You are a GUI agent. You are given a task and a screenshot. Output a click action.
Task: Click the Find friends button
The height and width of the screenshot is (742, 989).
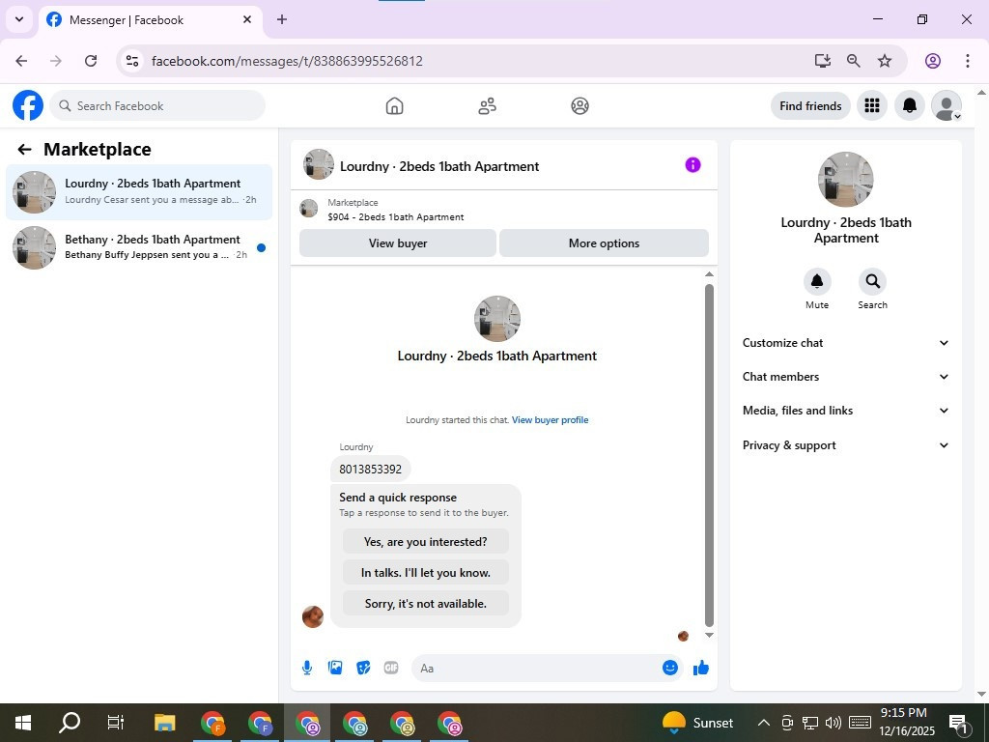click(x=810, y=106)
